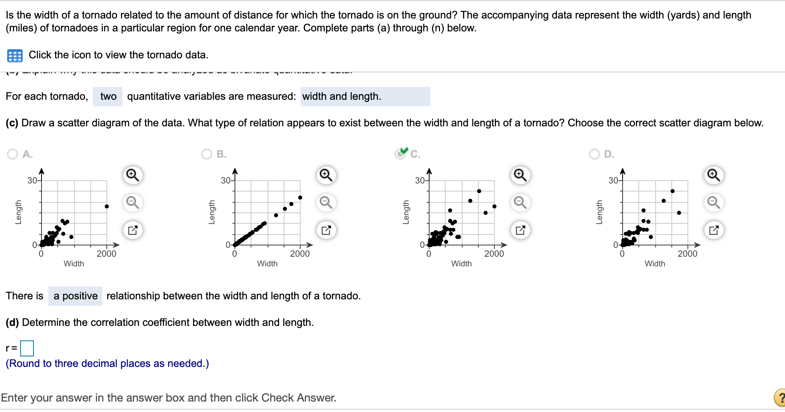Click the selected option C radio button

pyautogui.click(x=399, y=154)
